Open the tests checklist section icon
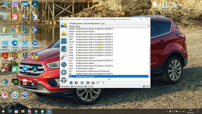 point(64,49)
